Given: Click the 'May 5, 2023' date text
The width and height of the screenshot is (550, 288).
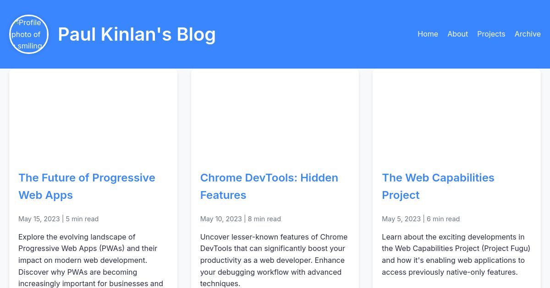Looking at the screenshot, I should [401, 219].
